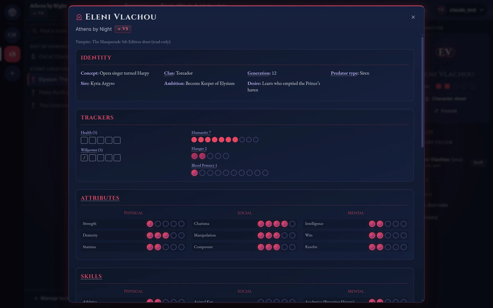Click the 'Siren' predator type value
Screen dimensions: 493x308
pos(365,73)
